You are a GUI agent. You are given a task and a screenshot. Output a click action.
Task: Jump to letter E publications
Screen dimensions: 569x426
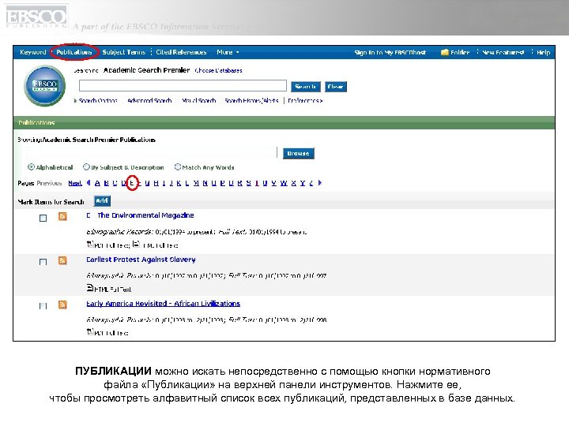tap(132, 183)
